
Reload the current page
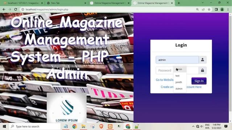point(16,9)
